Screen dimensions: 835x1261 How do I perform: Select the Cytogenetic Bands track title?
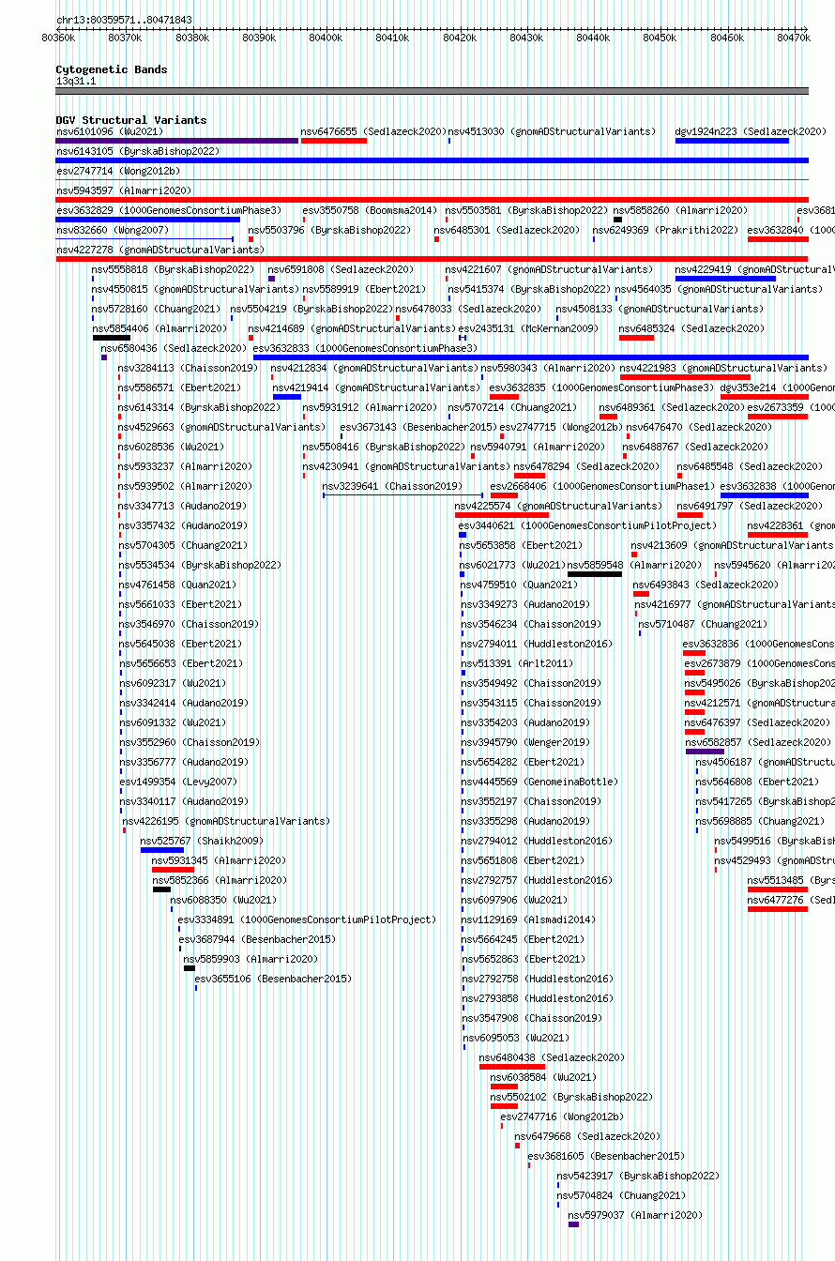tap(112, 69)
